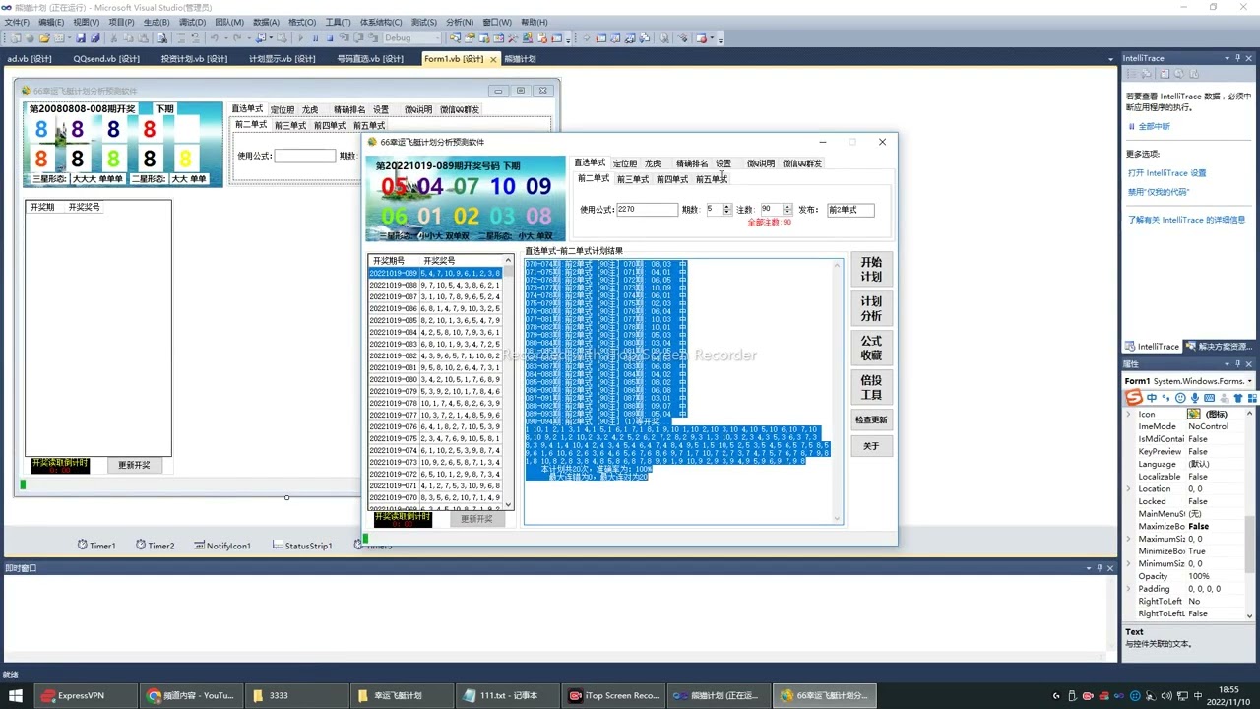Viewport: 1260px width, 709px height.
Task: Open the Form1 object selector dropdown in Properties
Action: 1249,381
